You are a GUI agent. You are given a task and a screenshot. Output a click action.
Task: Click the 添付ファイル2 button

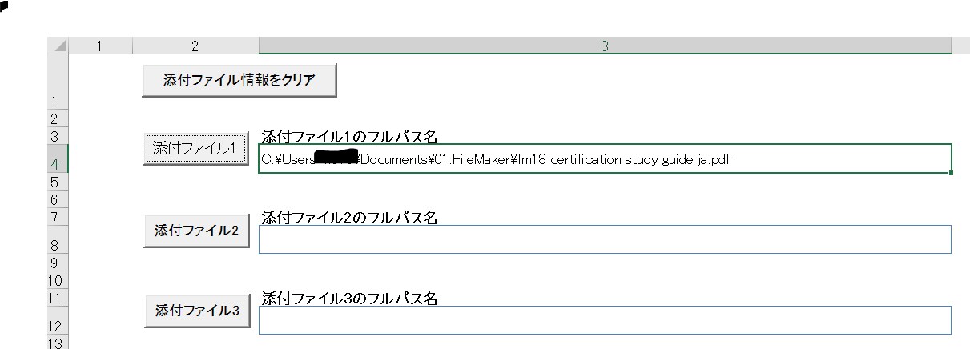pyautogui.click(x=196, y=231)
